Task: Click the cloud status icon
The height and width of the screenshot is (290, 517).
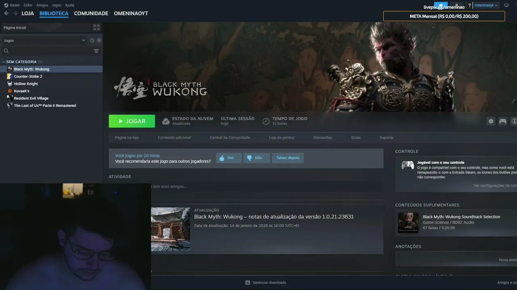Action: point(166,121)
